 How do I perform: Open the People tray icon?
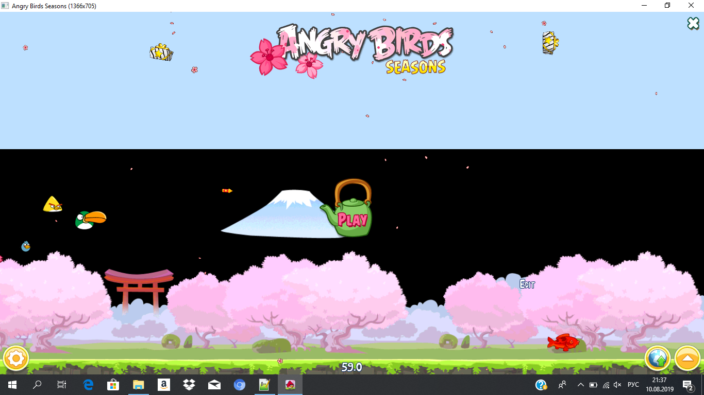pyautogui.click(x=562, y=385)
